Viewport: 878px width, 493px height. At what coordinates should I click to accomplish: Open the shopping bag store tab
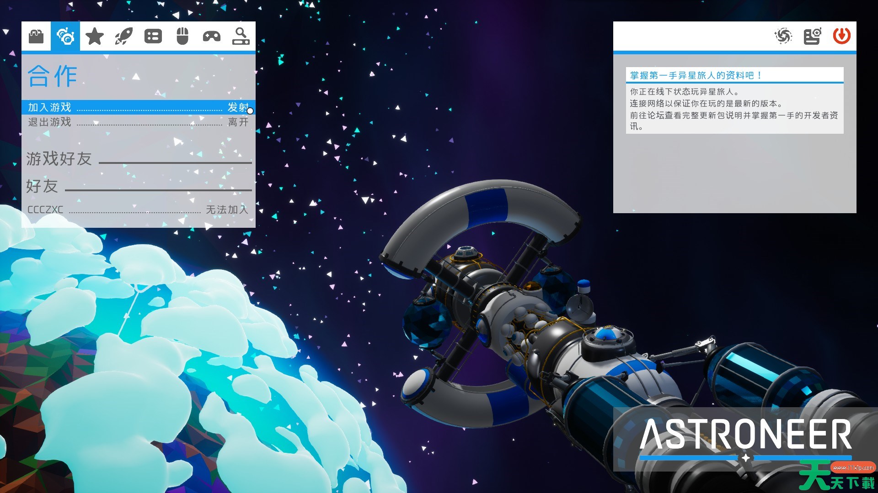tap(36, 36)
